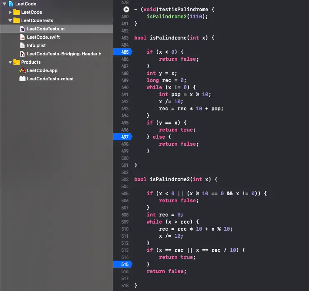
Task: Click 'if (y == x) {' line
Action: coord(166,123)
